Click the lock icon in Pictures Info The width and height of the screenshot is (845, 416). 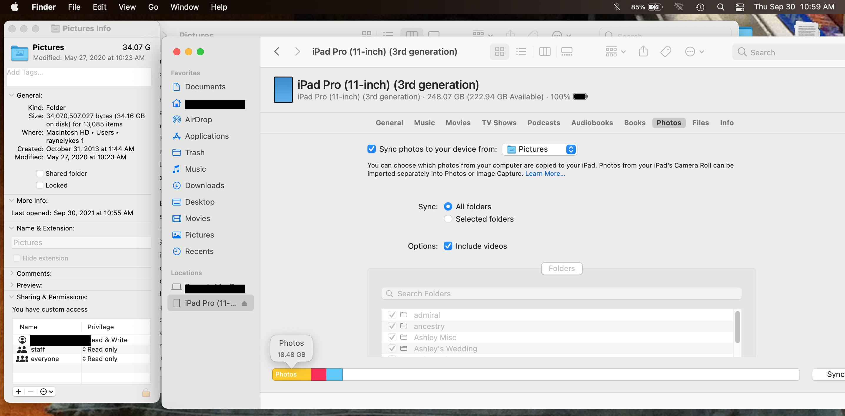[146, 393]
